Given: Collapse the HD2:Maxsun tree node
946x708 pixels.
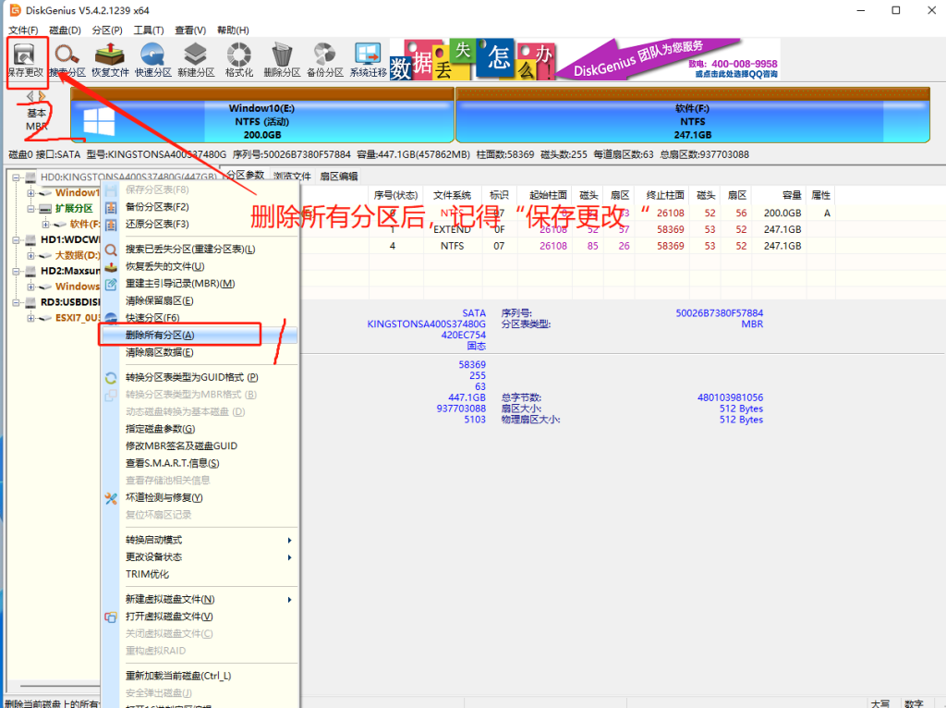Looking at the screenshot, I should click(16, 271).
